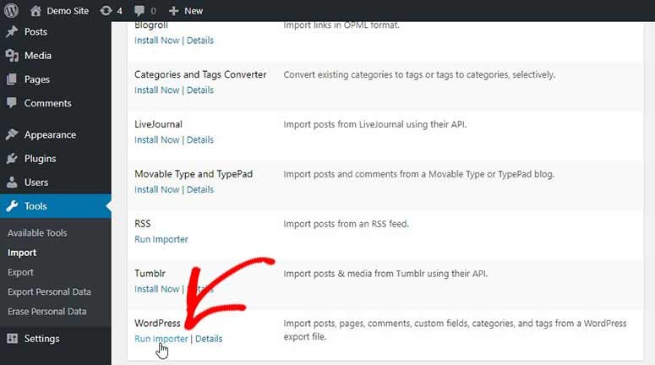Run the WordPress importer
This screenshot has width=655, height=365.
click(161, 339)
